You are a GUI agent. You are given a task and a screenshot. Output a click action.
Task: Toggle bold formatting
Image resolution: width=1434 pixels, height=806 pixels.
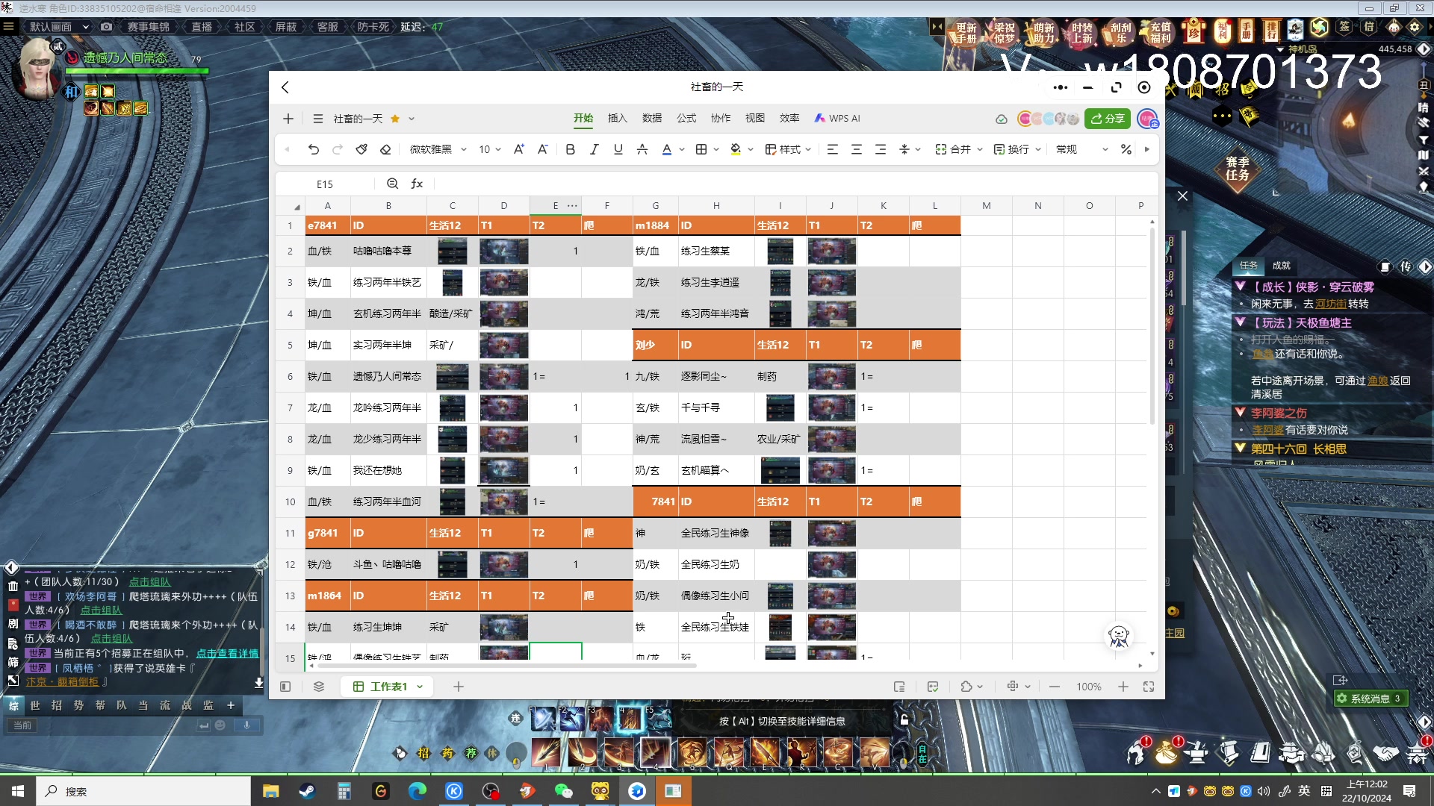571,149
